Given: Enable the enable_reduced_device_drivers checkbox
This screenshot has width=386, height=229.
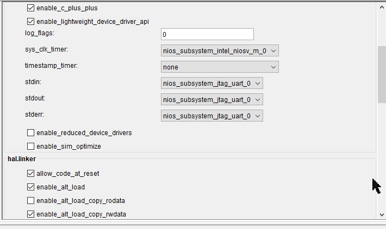Looking at the screenshot, I should pos(30,133).
